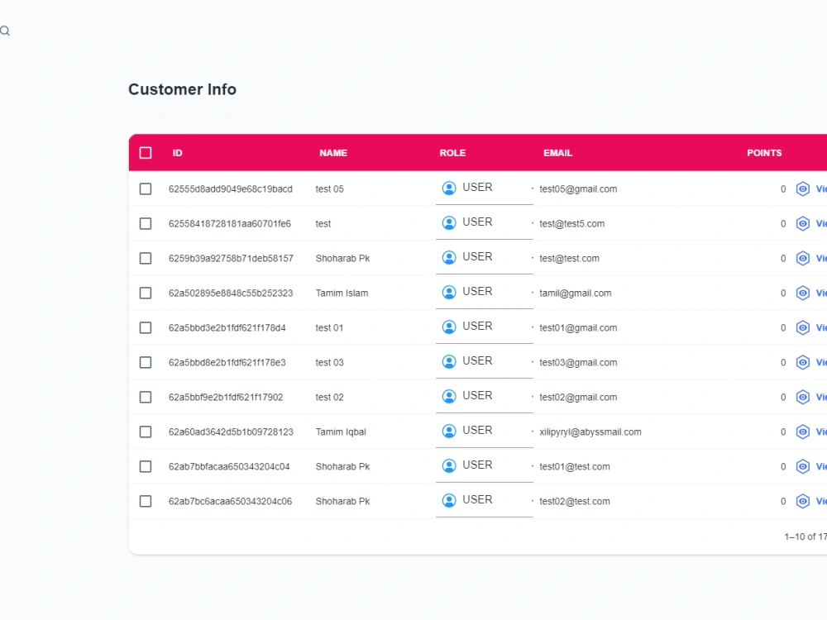Open role dropdown for test 01
Viewport: 827px width, 620px height.
coord(484,327)
